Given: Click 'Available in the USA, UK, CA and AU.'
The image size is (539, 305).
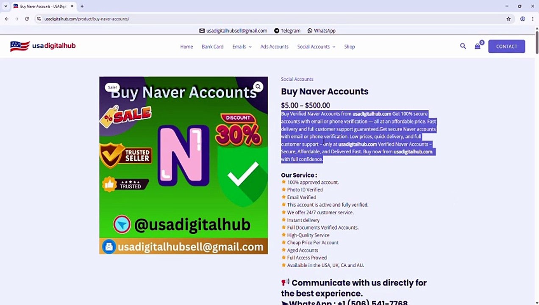Looking at the screenshot, I should click(325, 265).
